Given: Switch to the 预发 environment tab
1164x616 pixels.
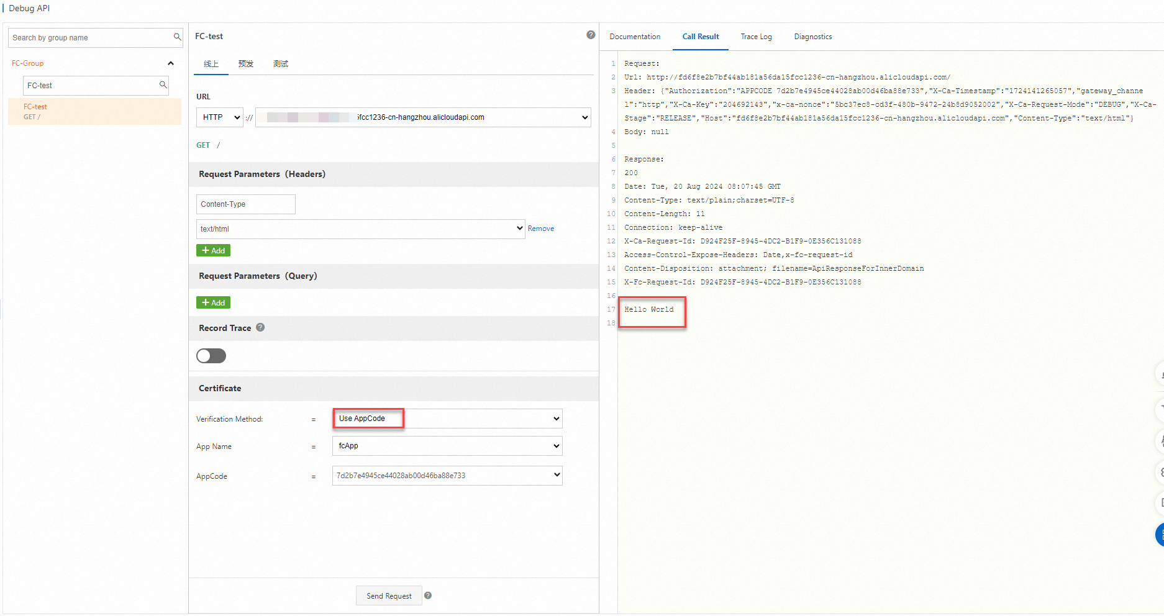Looking at the screenshot, I should click(x=246, y=64).
